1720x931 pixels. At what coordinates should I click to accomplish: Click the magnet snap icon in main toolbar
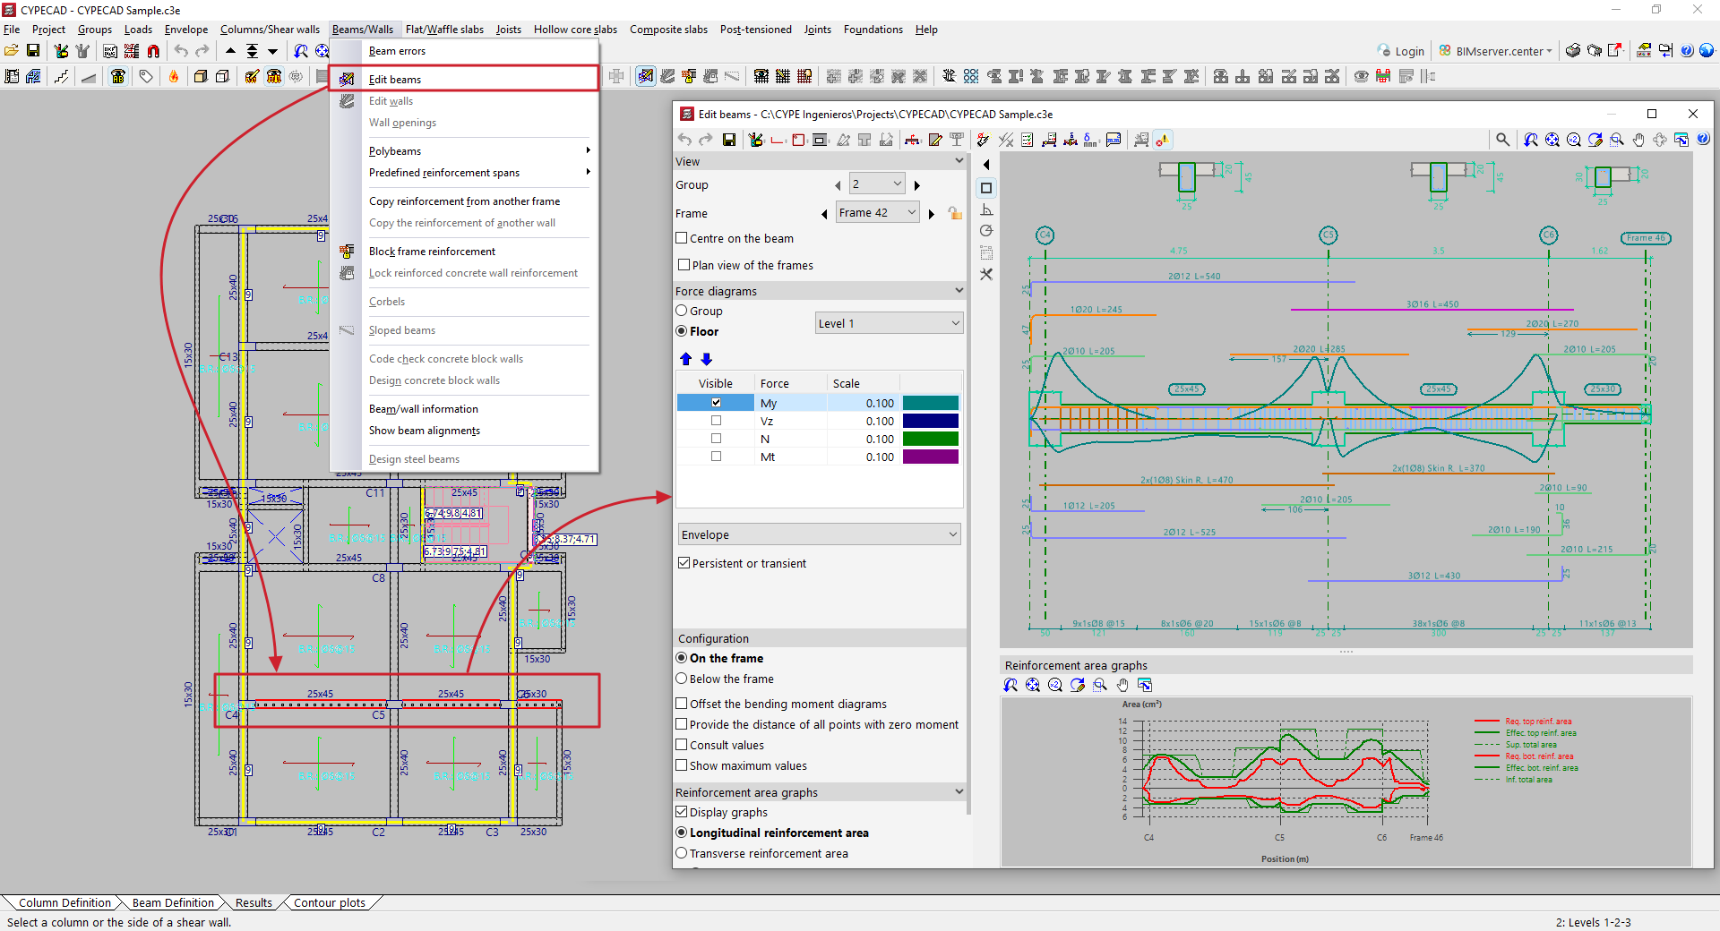(153, 51)
